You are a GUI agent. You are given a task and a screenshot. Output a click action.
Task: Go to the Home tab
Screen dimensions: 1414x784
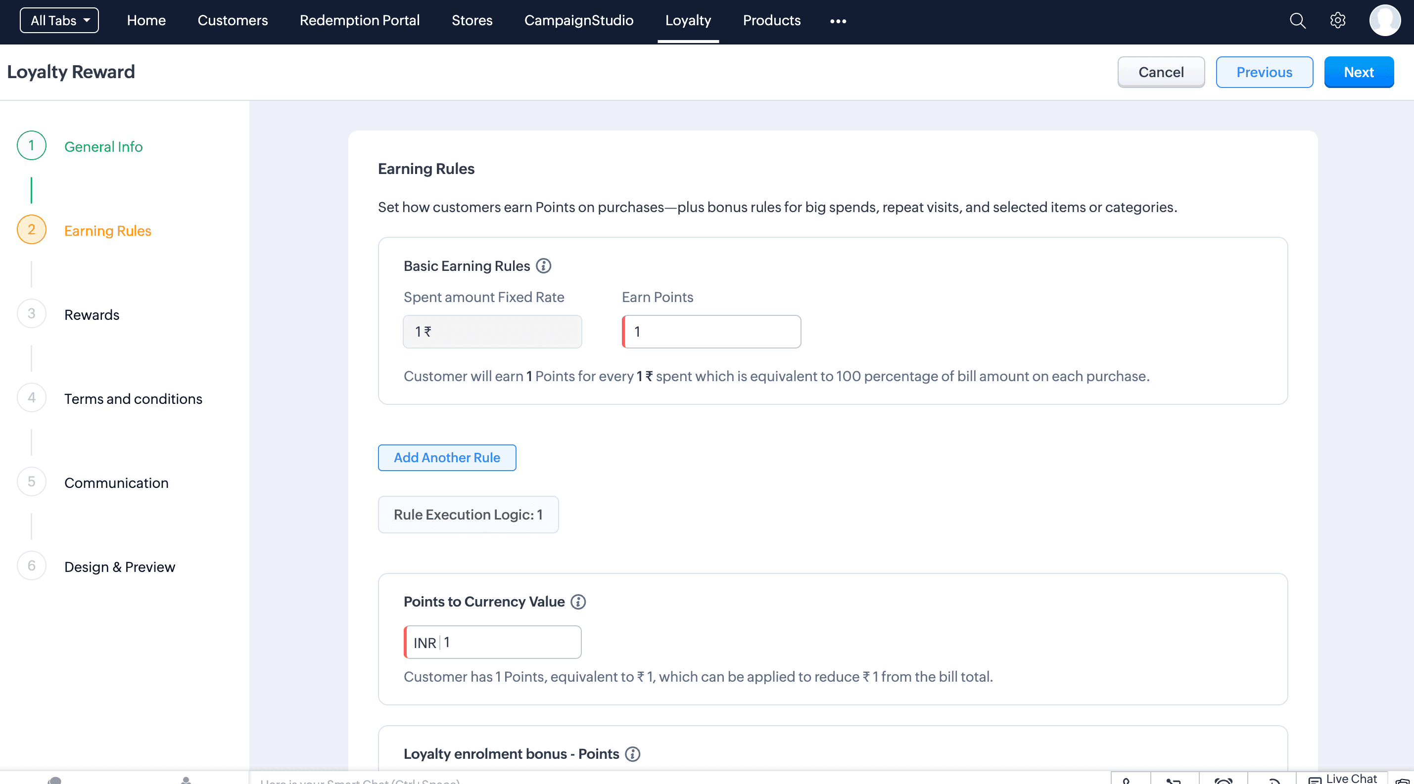coord(146,20)
